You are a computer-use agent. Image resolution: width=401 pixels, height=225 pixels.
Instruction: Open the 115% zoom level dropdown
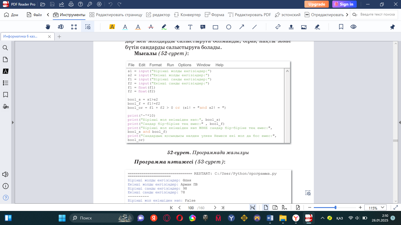click(375, 207)
